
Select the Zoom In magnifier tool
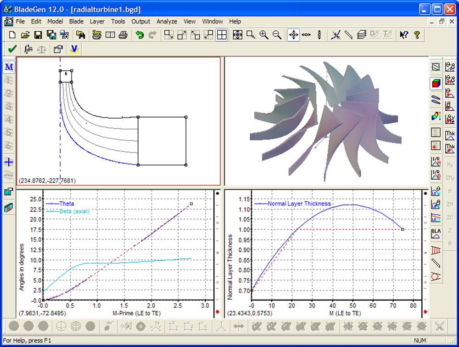point(264,35)
